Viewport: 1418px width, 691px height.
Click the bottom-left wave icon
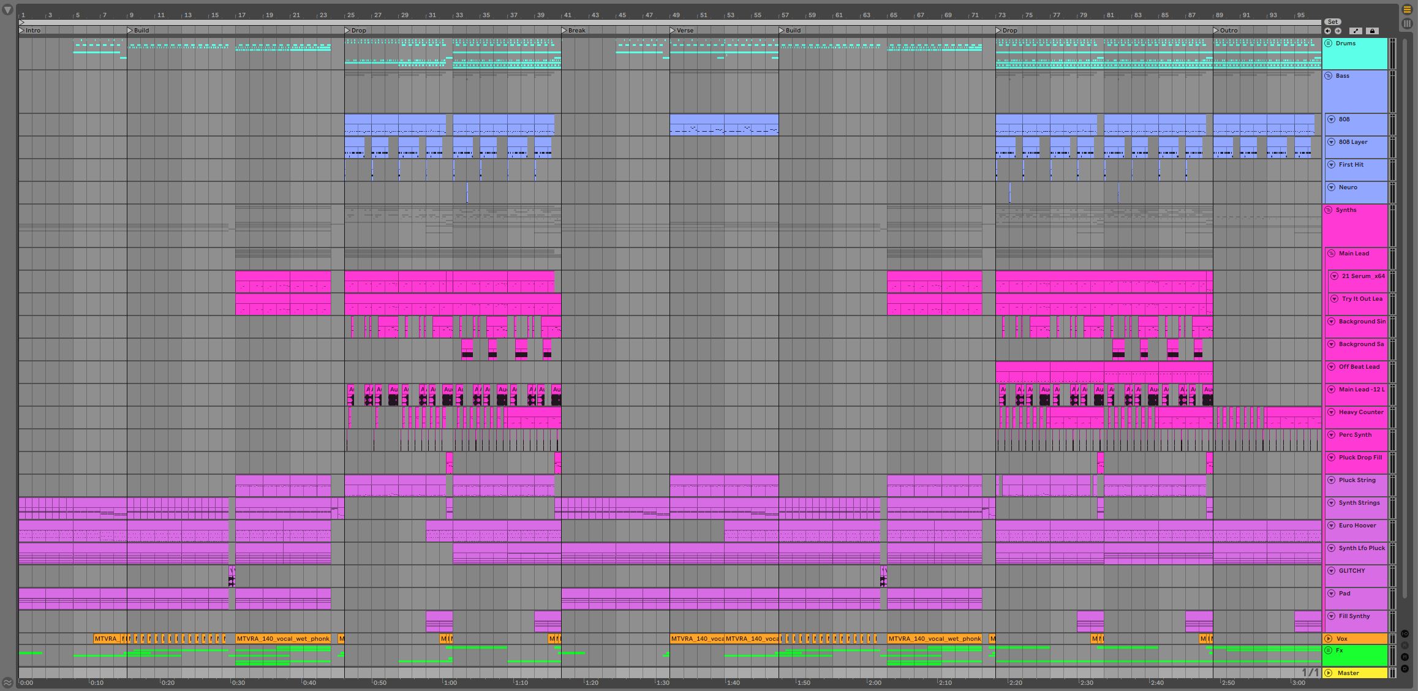click(x=7, y=682)
